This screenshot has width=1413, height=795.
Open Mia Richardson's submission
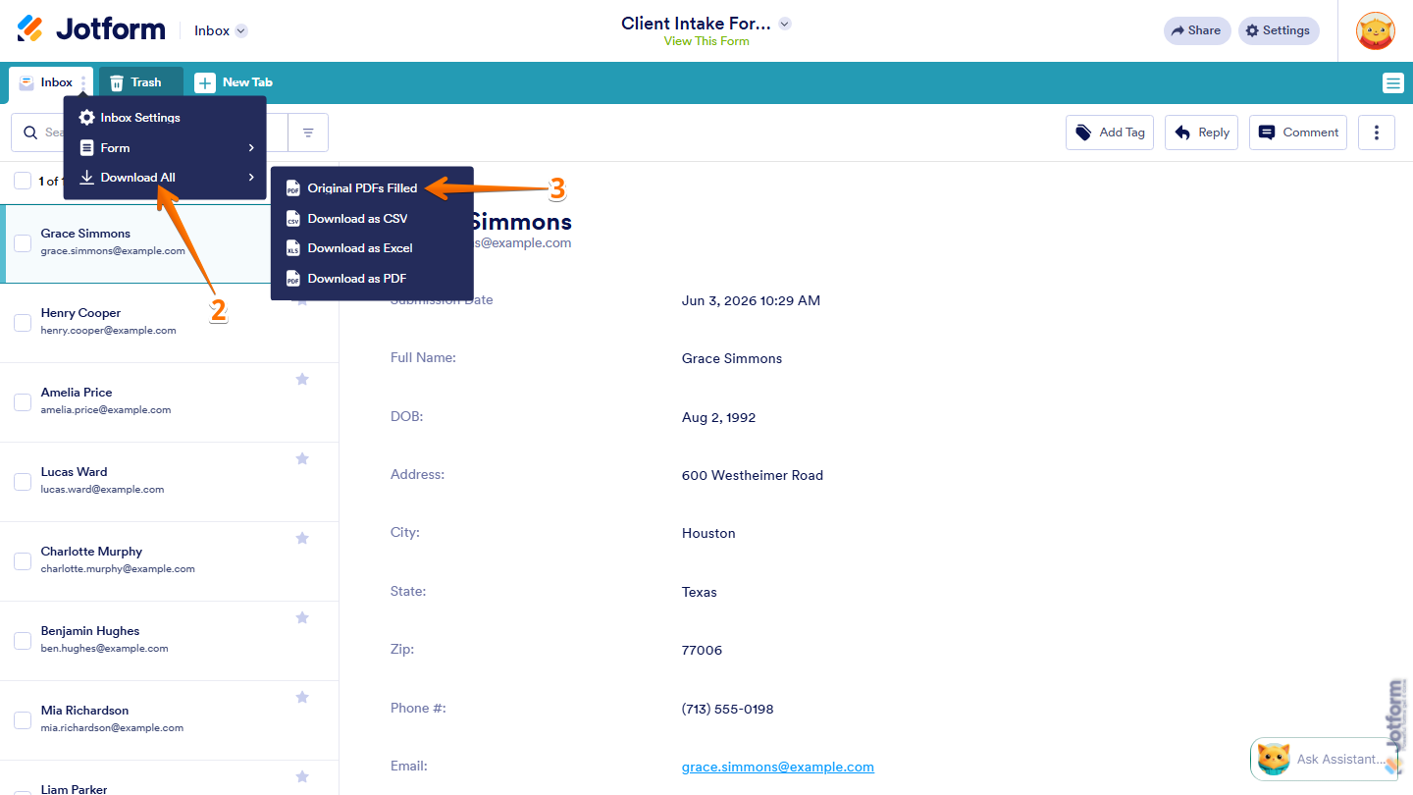click(169, 720)
